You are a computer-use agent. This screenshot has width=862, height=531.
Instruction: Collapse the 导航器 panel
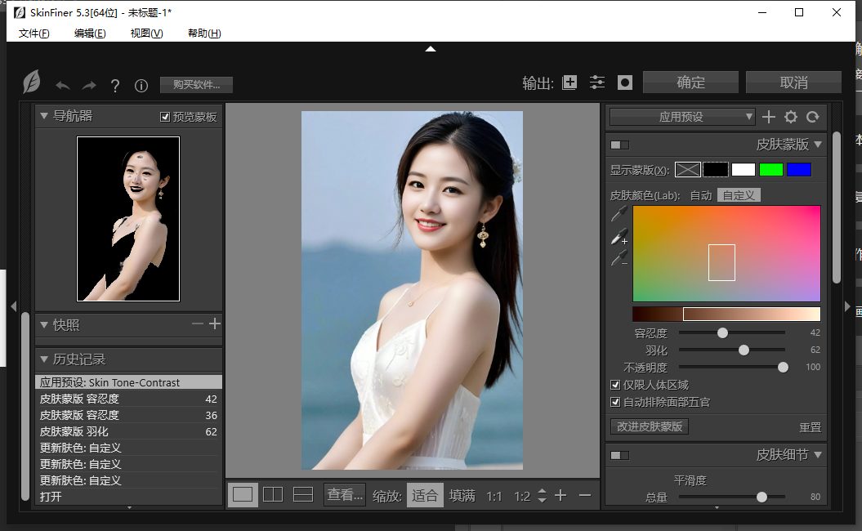44,116
